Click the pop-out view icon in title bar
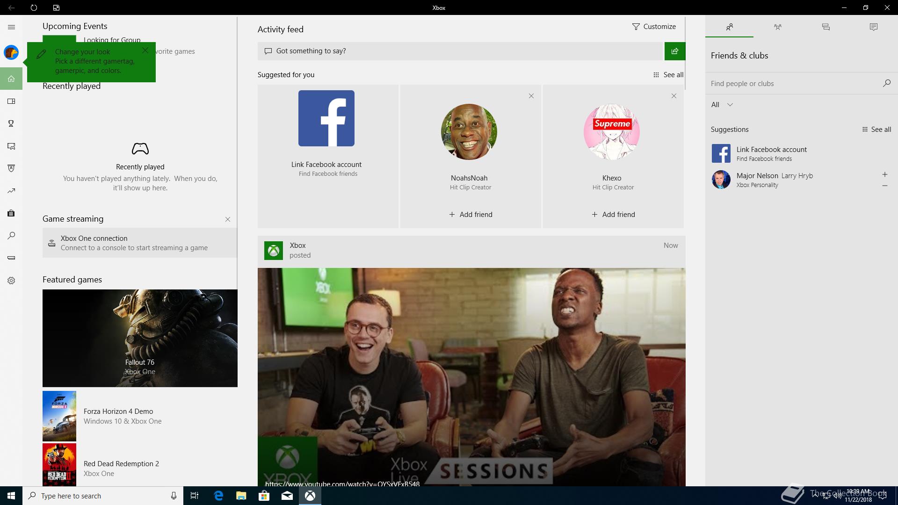Viewport: 898px width, 505px height. coord(56,7)
